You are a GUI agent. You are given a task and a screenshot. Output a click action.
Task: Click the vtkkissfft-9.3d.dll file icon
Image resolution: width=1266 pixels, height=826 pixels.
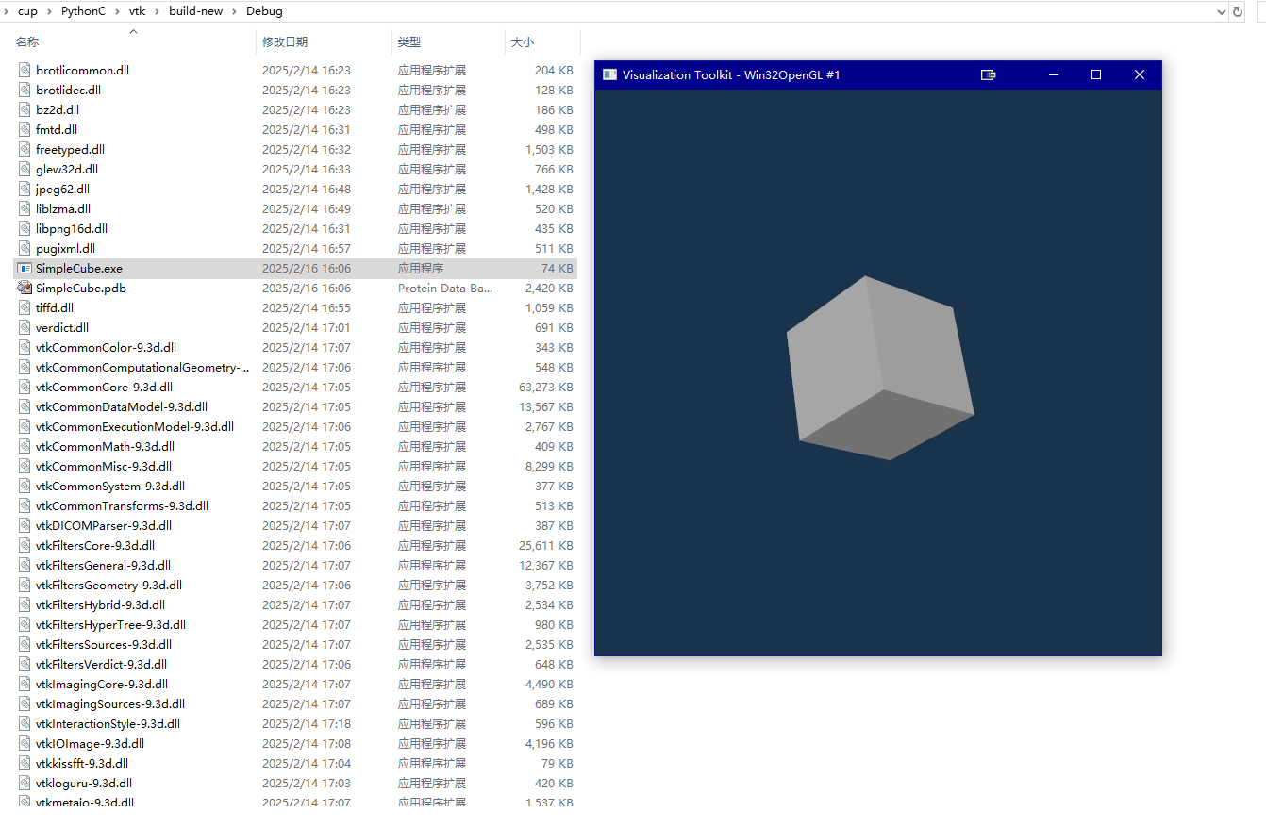point(25,763)
